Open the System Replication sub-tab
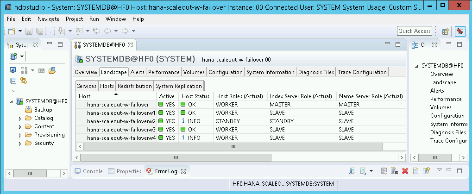Image resolution: width=472 pixels, height=194 pixels. (x=179, y=86)
